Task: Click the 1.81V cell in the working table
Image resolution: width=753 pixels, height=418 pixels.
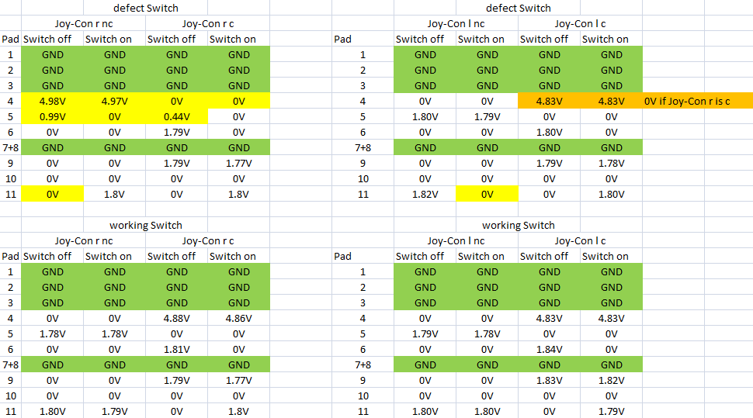Action: click(177, 349)
